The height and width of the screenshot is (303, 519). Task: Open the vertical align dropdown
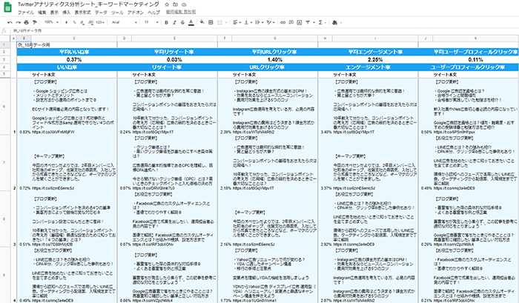(248, 22)
